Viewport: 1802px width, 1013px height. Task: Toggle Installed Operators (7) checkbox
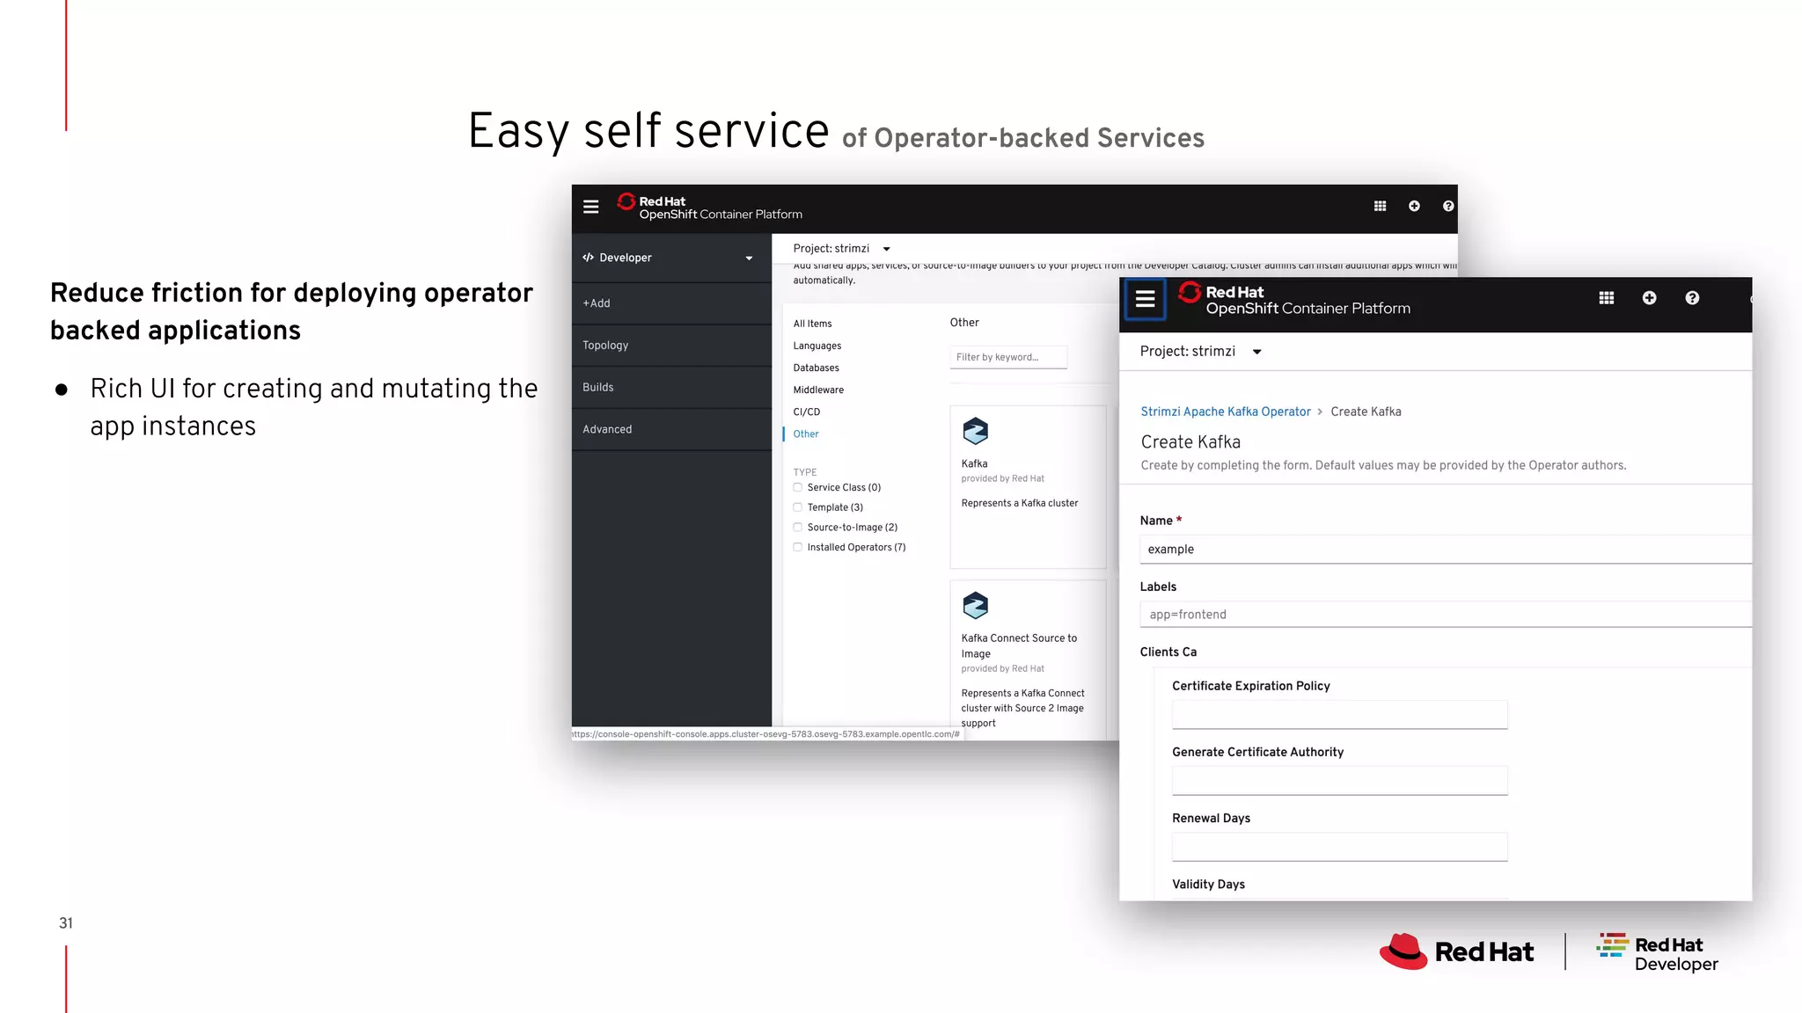point(798,547)
